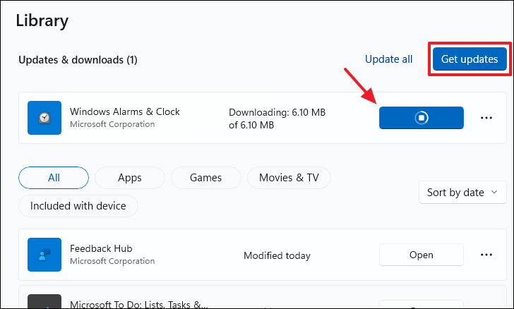Stop the Windows Alarms & Clock download
This screenshot has height=309, width=514.
coord(422,118)
